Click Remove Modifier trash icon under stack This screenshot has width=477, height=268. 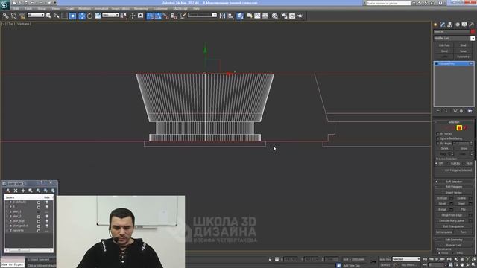click(x=461, y=111)
